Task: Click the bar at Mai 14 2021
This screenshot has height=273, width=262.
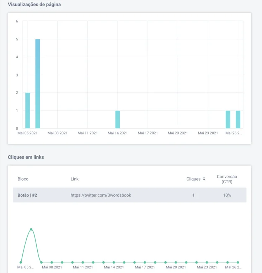Action: pyautogui.click(x=118, y=119)
